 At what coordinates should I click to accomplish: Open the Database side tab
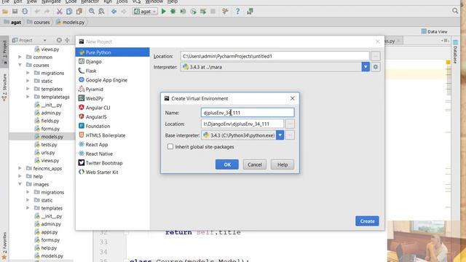click(x=455, y=52)
